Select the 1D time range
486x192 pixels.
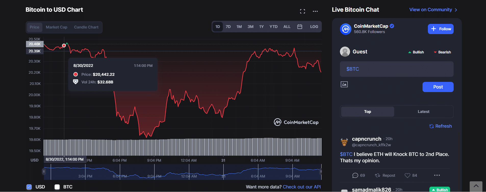click(x=218, y=27)
